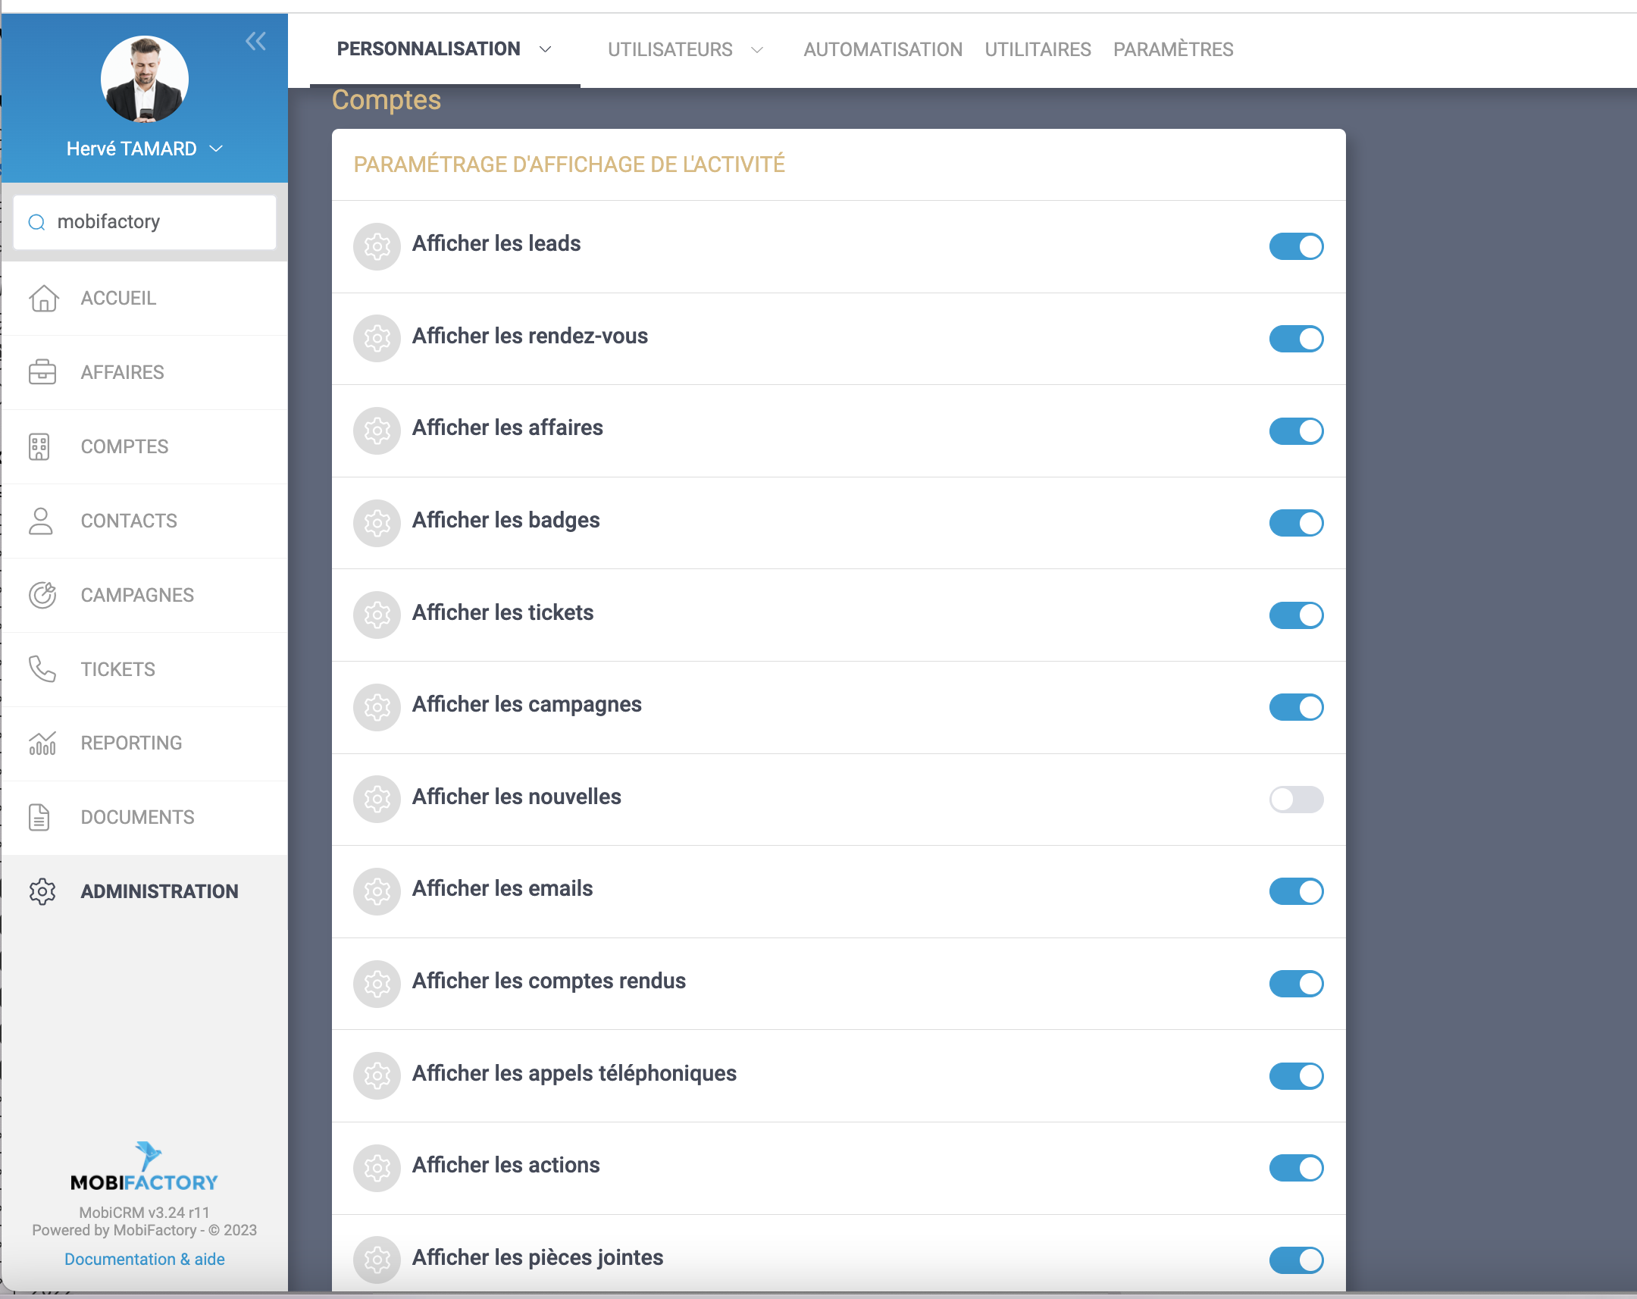Click the Documents file icon
1637x1299 pixels.
coord(39,817)
